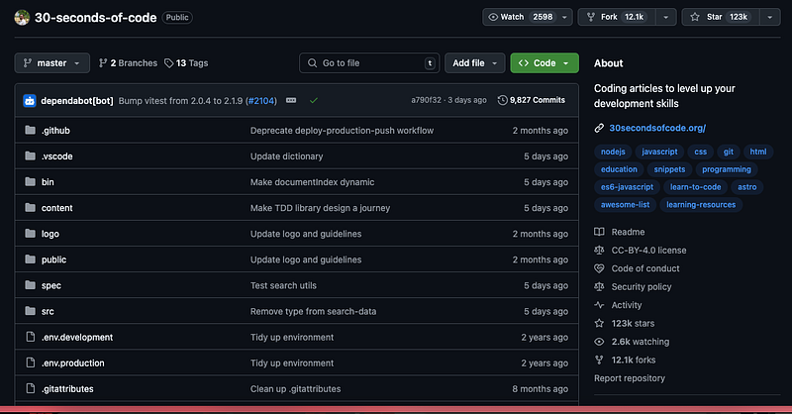Click the a790f32 commit hash

[426, 100]
